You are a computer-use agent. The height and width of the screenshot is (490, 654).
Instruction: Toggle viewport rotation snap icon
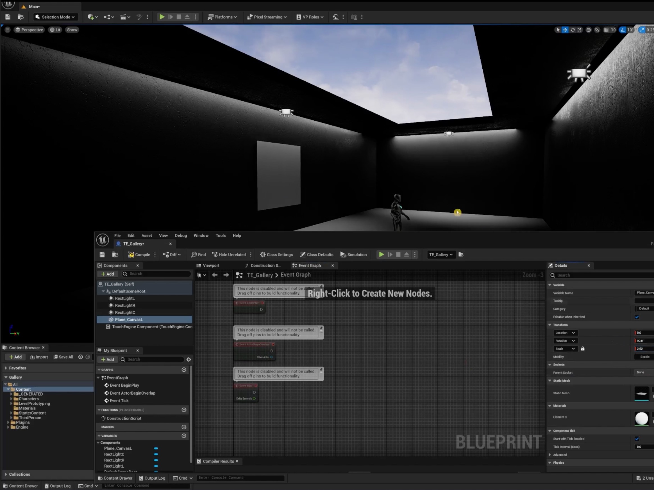(623, 29)
